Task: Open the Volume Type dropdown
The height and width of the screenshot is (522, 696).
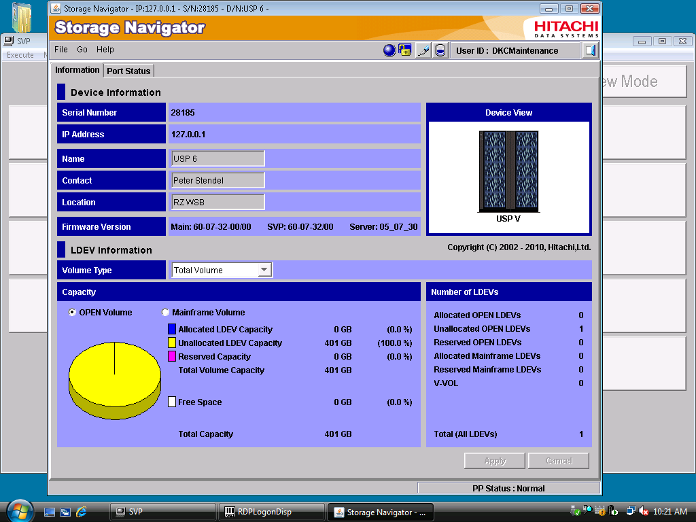Action: pyautogui.click(x=264, y=270)
